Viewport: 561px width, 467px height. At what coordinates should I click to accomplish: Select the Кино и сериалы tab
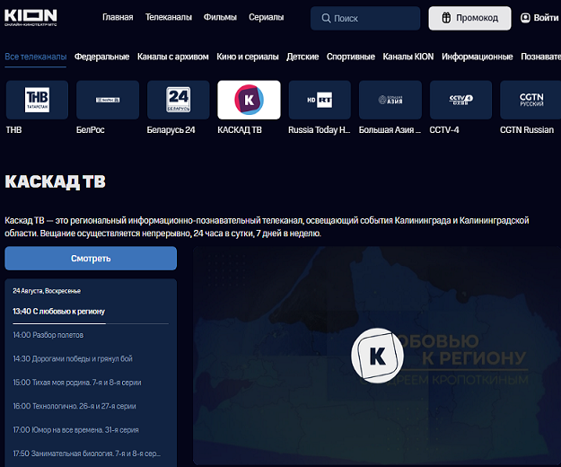pos(248,57)
